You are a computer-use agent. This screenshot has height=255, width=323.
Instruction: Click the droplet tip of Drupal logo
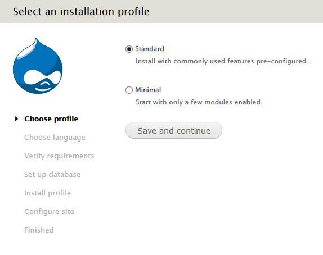37,40
